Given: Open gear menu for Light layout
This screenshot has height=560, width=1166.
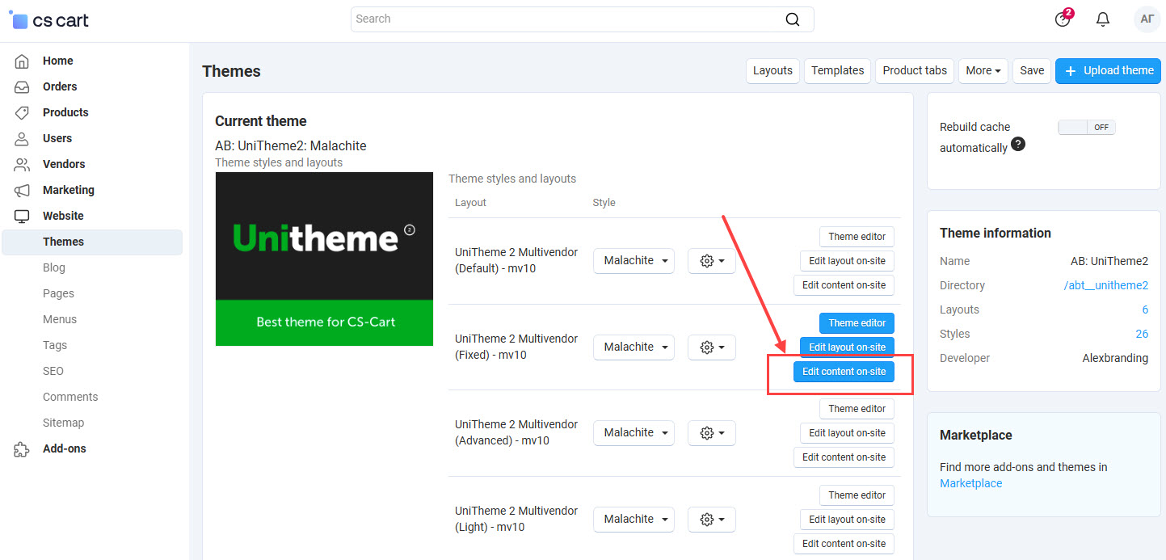Looking at the screenshot, I should click(712, 520).
